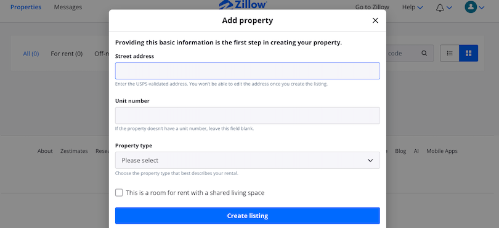The width and height of the screenshot is (499, 228).
Task: Open the Messages tab
Action: point(68,7)
